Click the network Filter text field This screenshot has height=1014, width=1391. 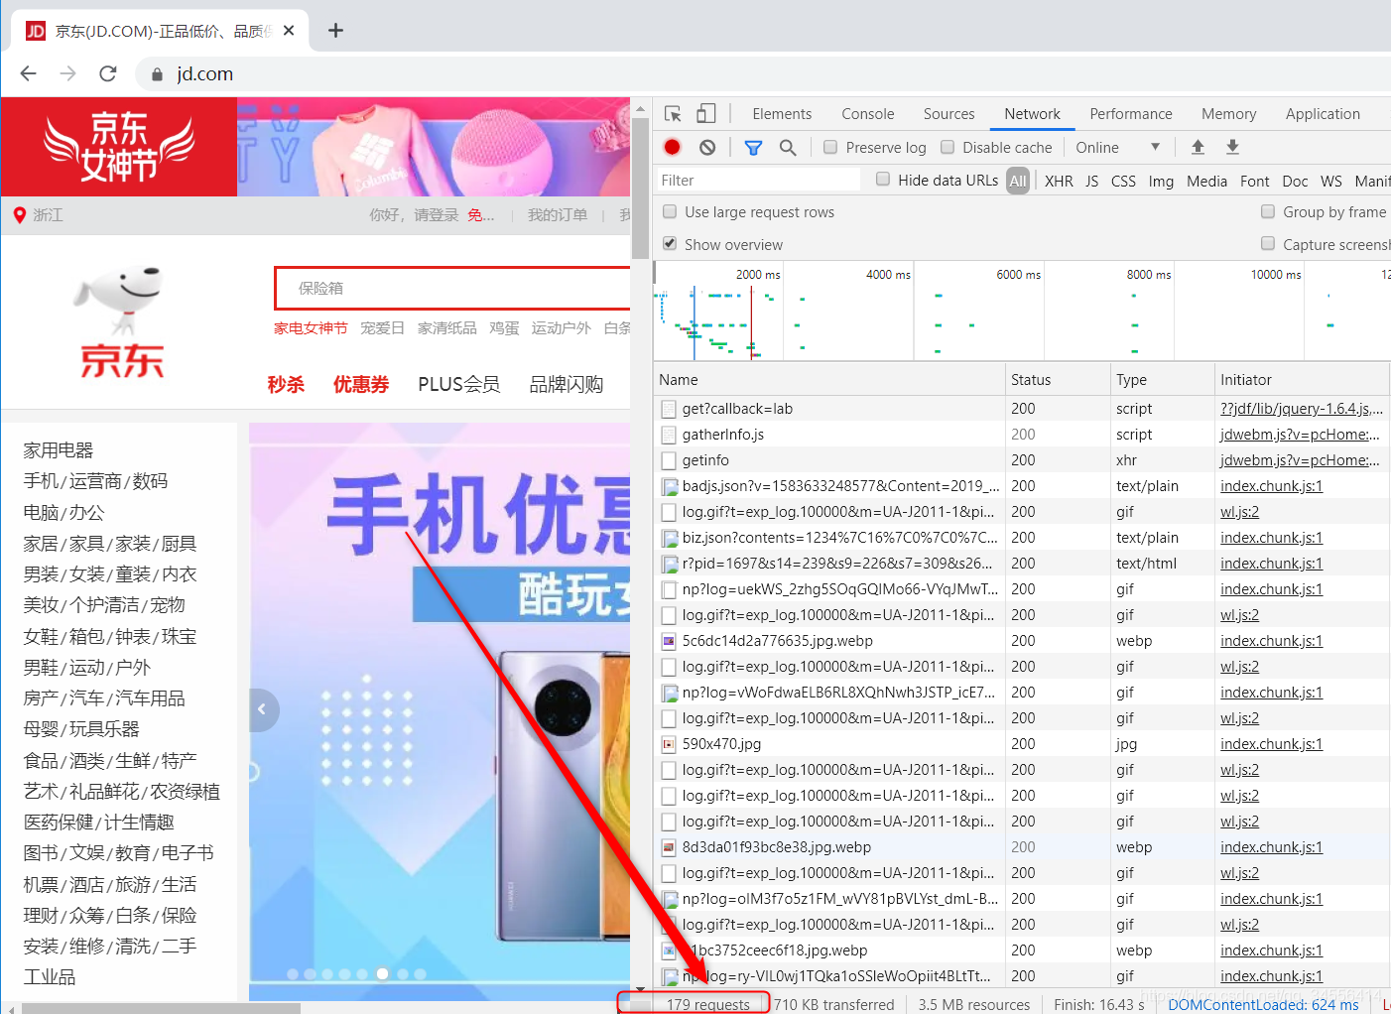click(x=758, y=180)
